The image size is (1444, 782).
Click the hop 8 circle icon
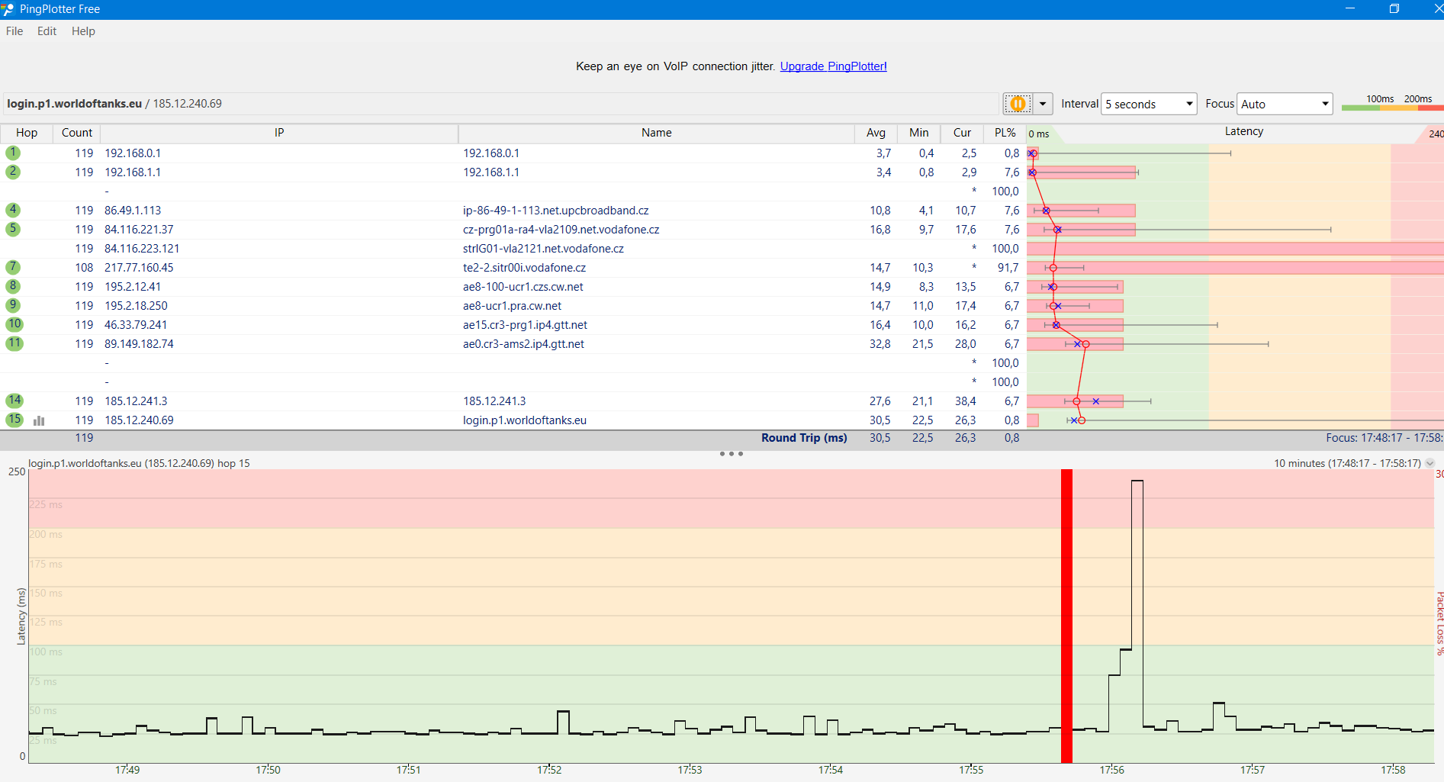click(x=13, y=286)
